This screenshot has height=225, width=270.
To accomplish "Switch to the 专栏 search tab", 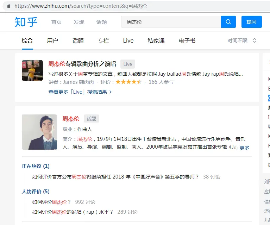I will point(103,40).
